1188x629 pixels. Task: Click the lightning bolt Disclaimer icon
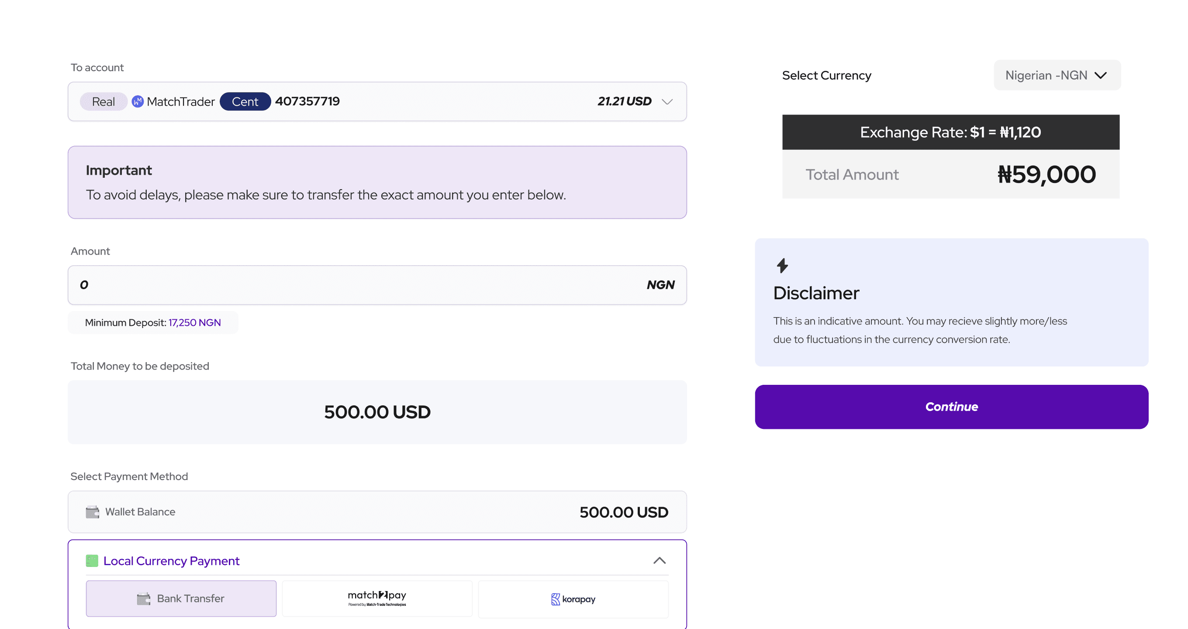[782, 266]
